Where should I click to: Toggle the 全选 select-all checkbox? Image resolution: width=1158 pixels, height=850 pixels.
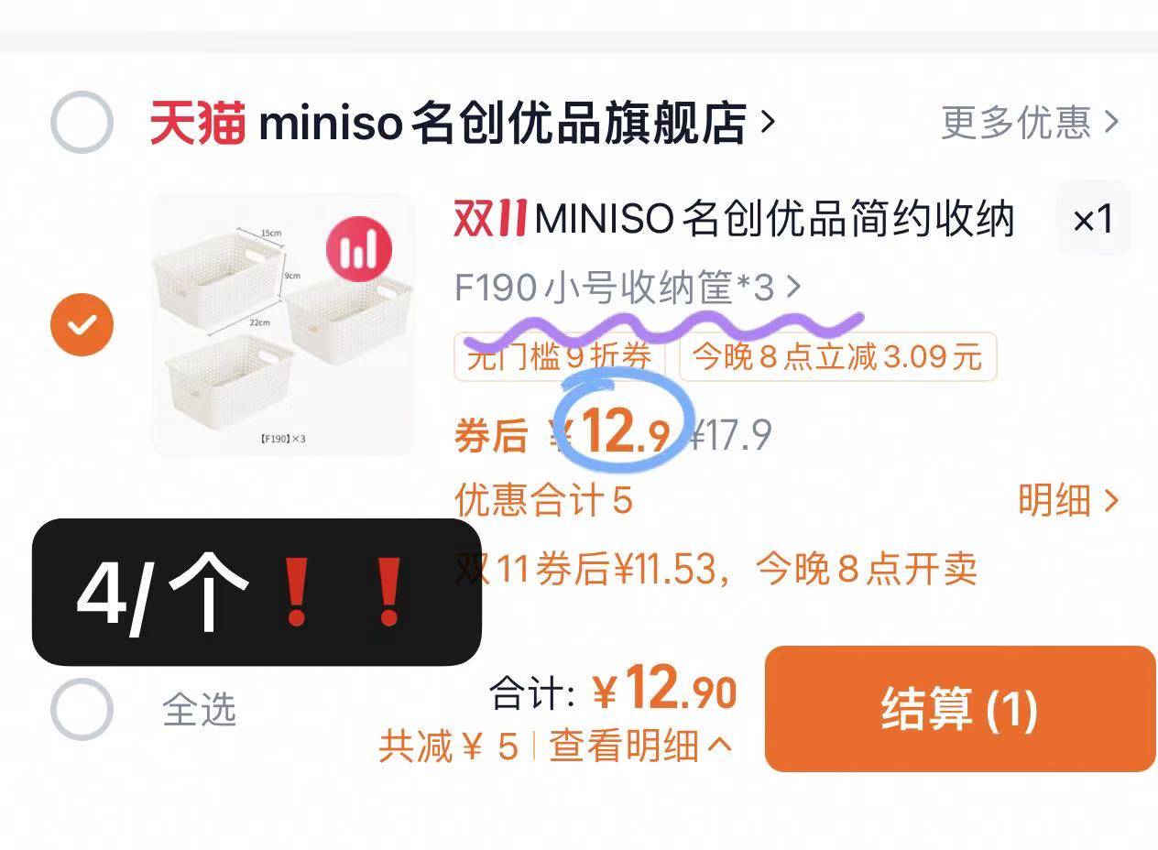[x=82, y=709]
